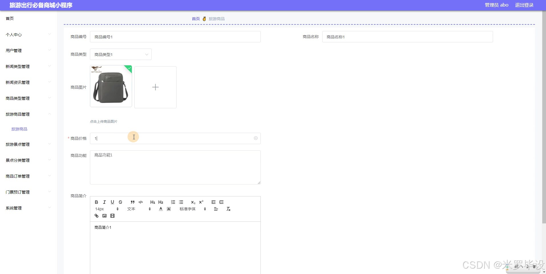Expand the 门票预订管理 sidebar menu
Viewport: 546px width, 274px height.
[28, 192]
